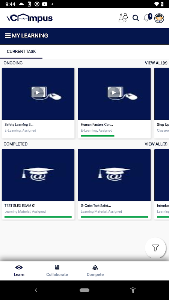Screen dimensions: 169x300
Task: Tap the people switch icon in header
Action: click(x=123, y=18)
